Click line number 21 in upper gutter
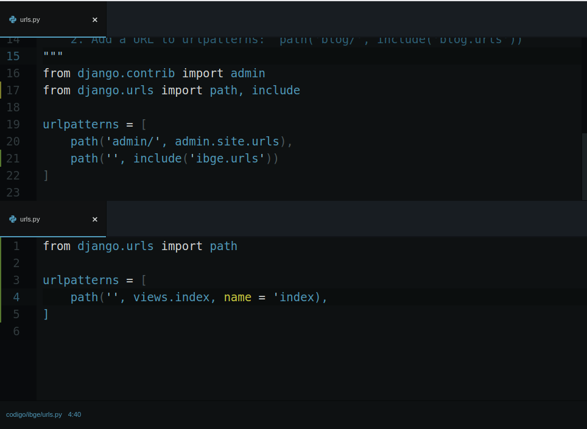 coord(13,159)
